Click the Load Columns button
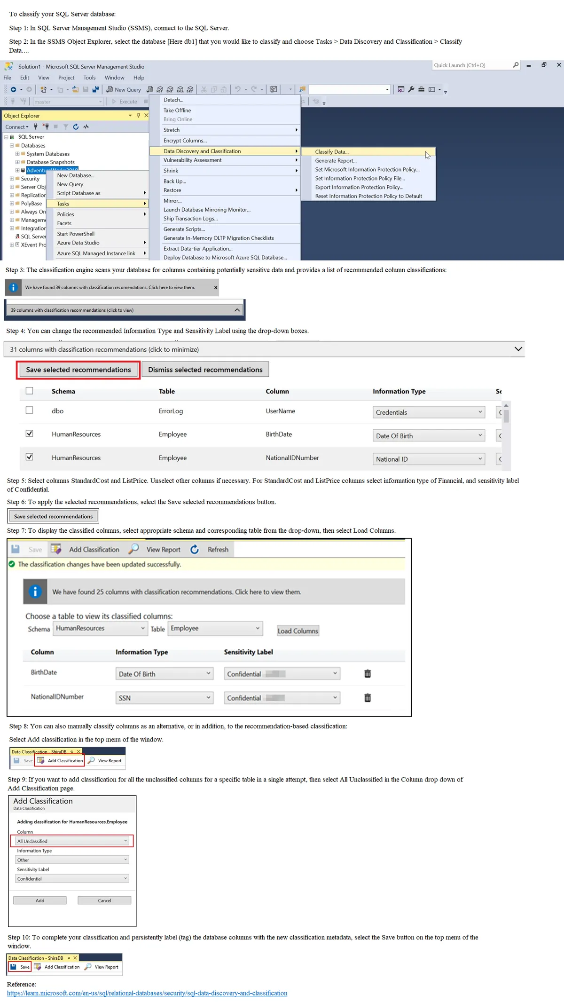 (298, 631)
